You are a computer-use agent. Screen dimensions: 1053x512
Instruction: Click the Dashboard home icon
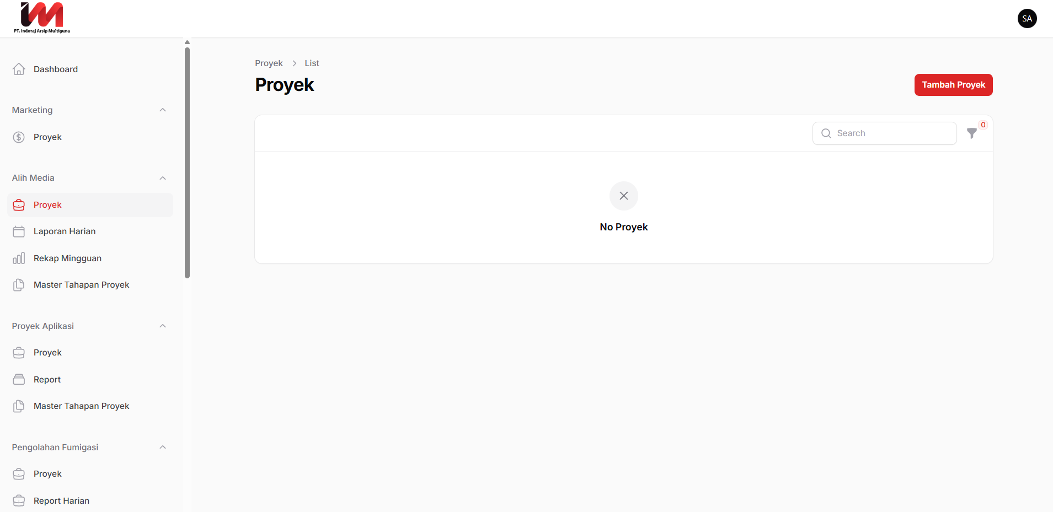(19, 69)
